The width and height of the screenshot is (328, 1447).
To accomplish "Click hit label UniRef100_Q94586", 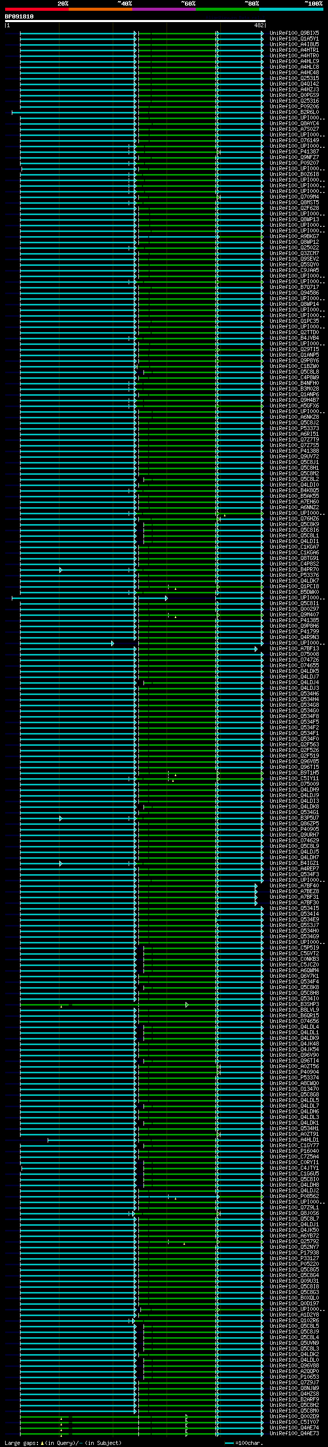I will [x=294, y=293].
